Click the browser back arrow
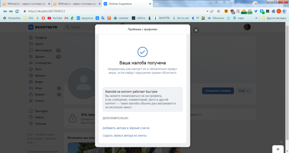The image size is (289, 153). click(5, 11)
